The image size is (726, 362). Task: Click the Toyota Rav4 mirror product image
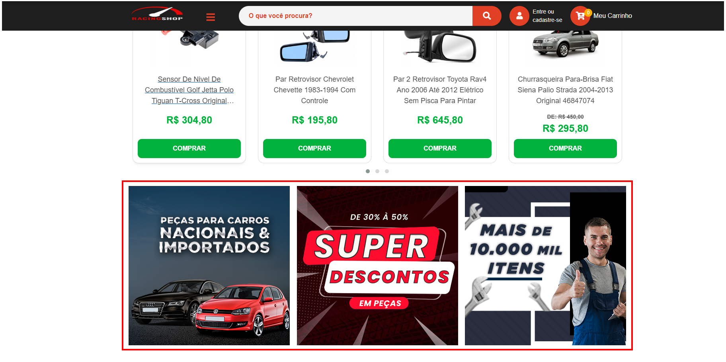pos(440,47)
